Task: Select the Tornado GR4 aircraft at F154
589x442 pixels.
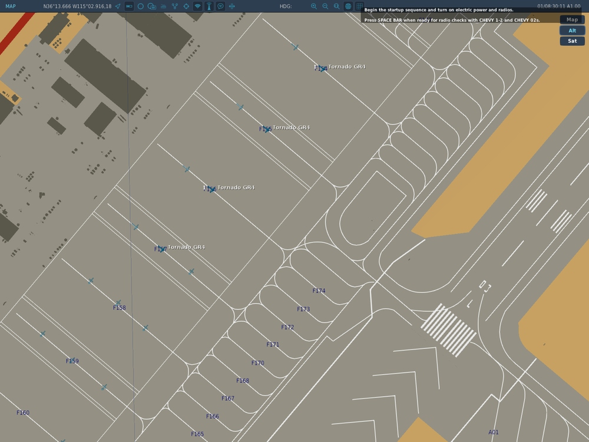Action: 322,68
